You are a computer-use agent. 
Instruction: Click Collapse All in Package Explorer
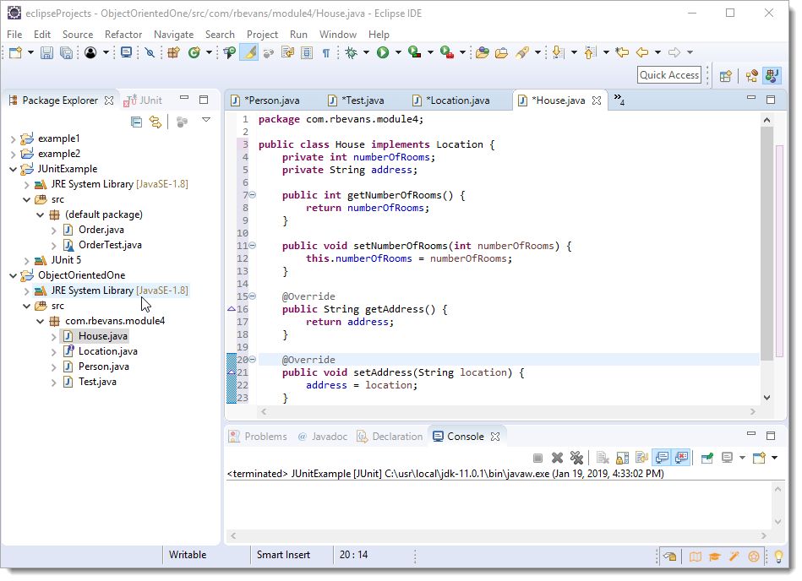[137, 122]
